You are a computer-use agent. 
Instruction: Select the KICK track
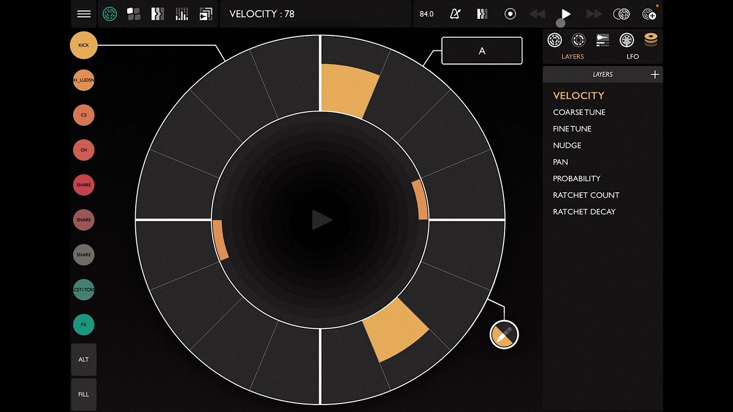coord(84,45)
